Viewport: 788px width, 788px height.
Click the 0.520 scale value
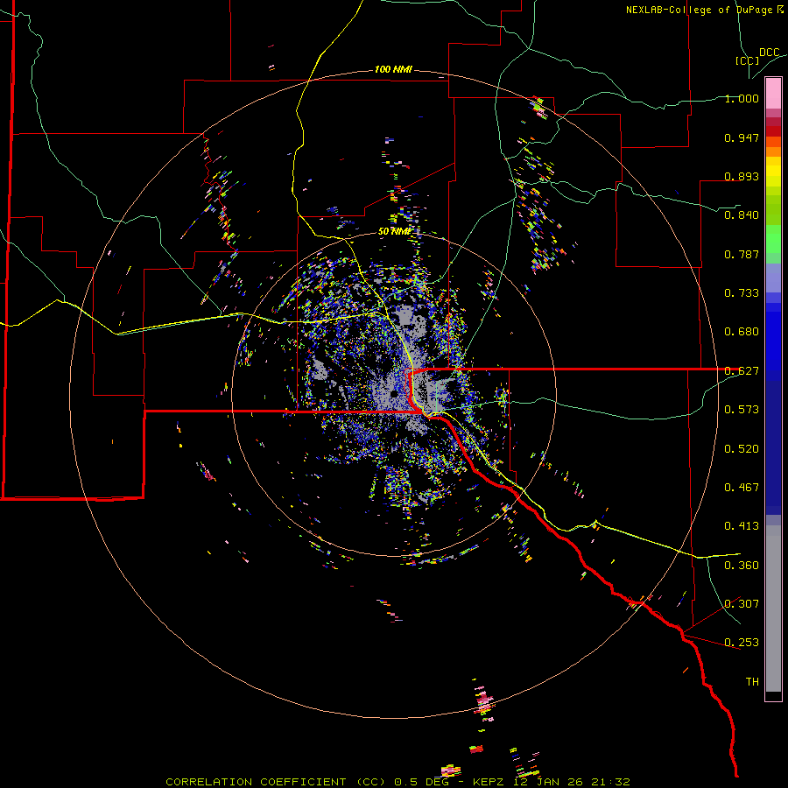[x=742, y=449]
